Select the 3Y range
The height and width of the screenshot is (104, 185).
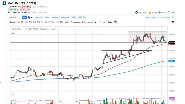pyautogui.click(x=49, y=22)
